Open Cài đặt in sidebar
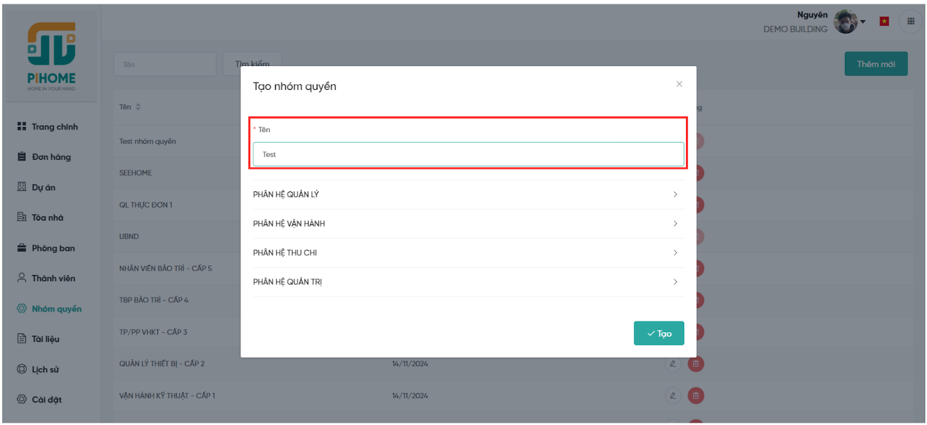 click(x=46, y=399)
